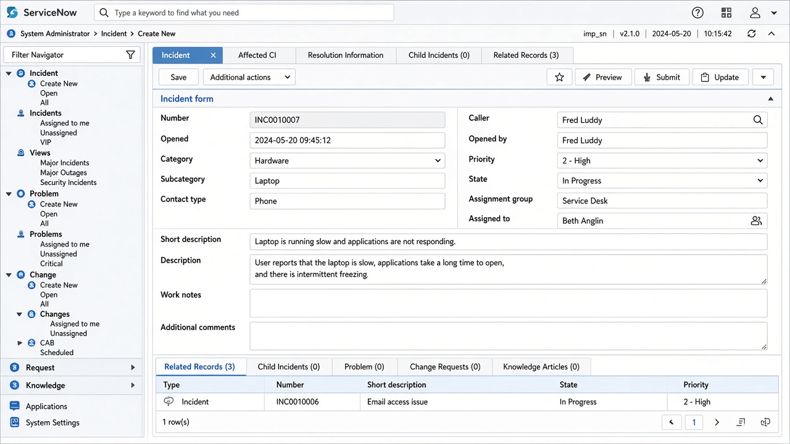Open the application grid icon in header
The image size is (790, 444).
(726, 13)
